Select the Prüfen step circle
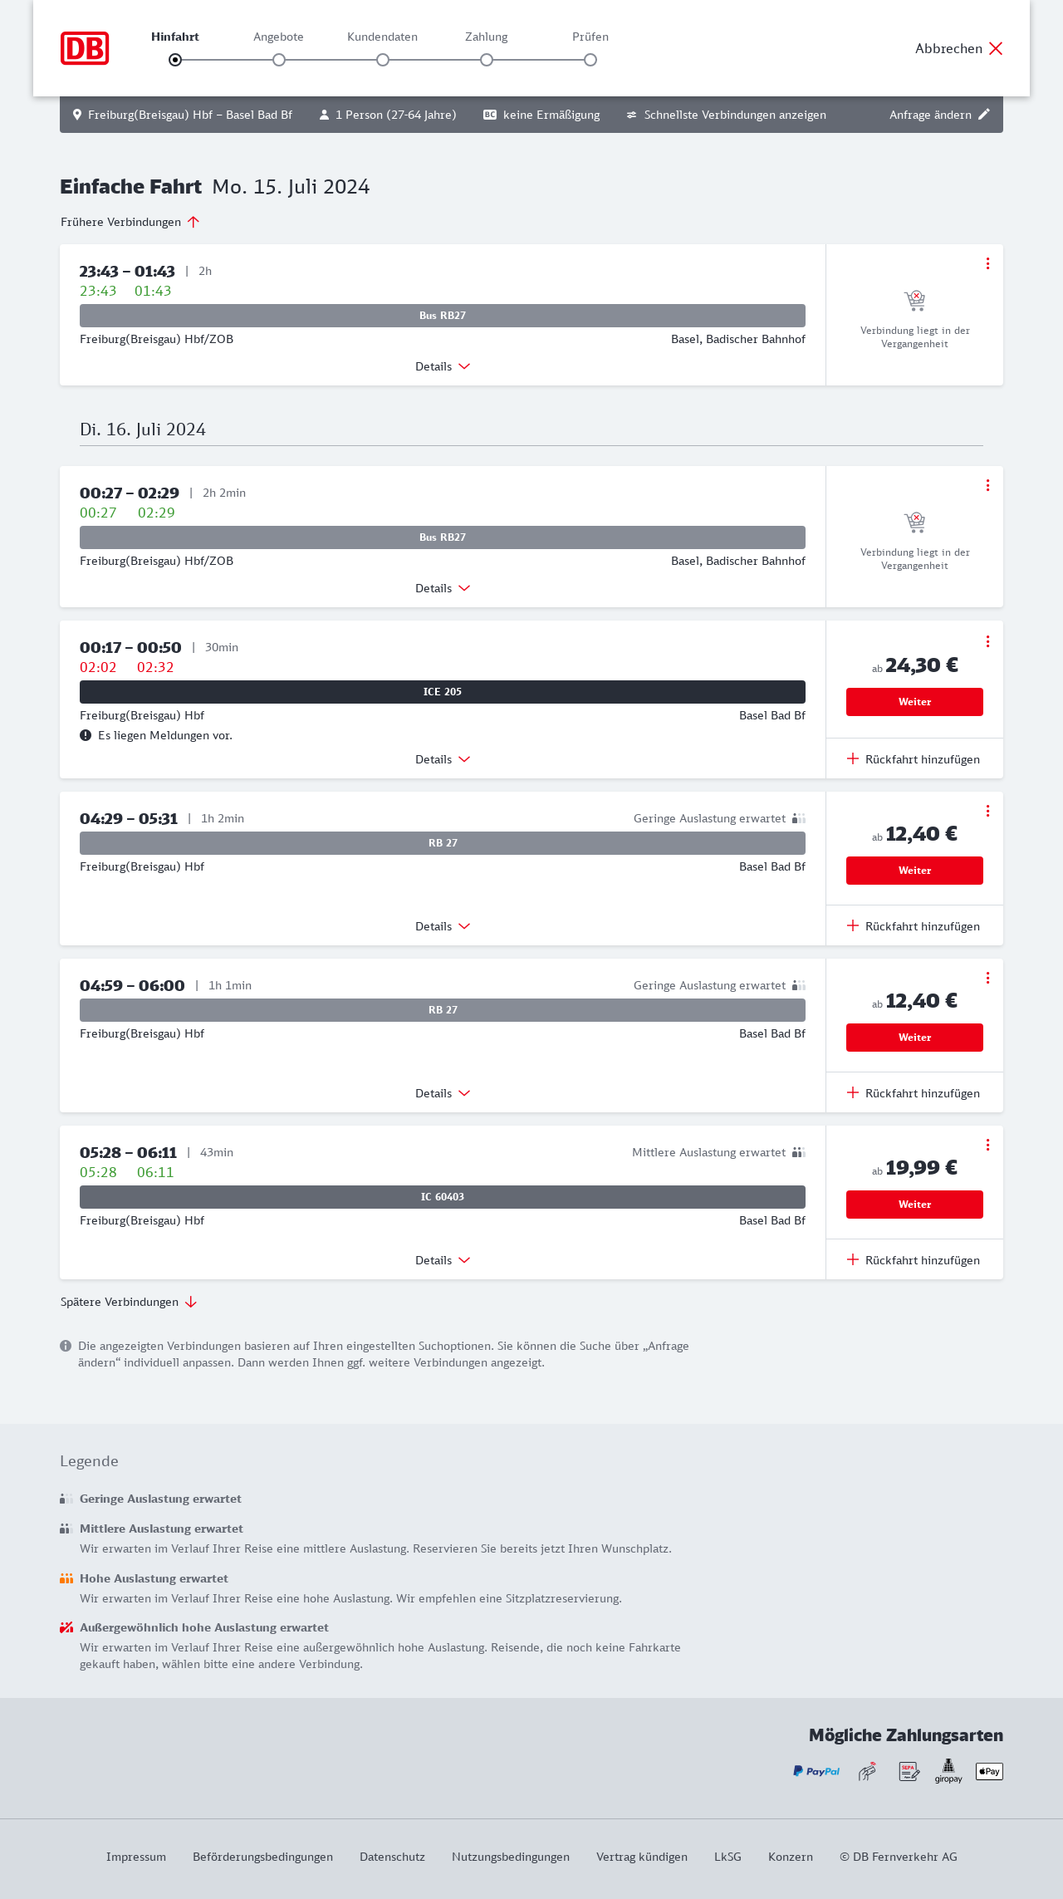The image size is (1063, 1899). (590, 60)
